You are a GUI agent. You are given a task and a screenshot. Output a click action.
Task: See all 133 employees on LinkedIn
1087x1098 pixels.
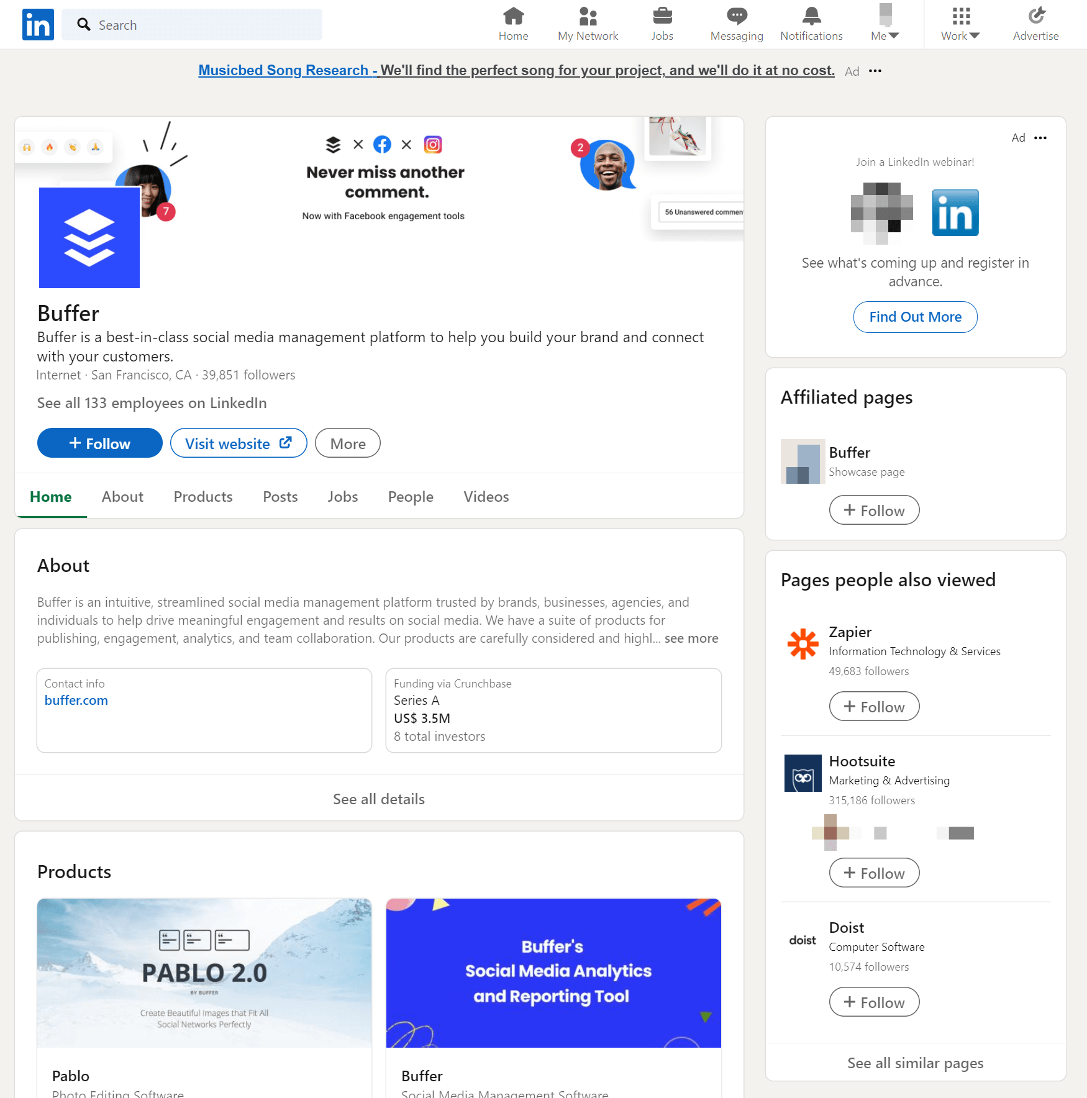click(x=152, y=403)
